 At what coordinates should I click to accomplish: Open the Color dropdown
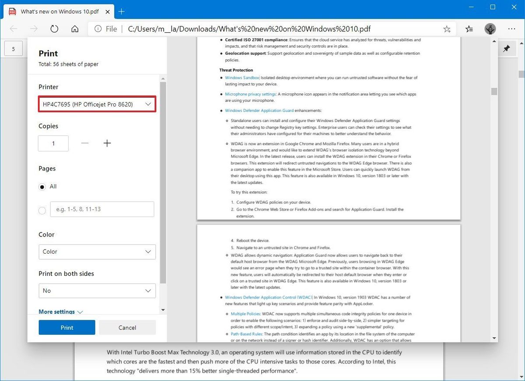(x=97, y=252)
